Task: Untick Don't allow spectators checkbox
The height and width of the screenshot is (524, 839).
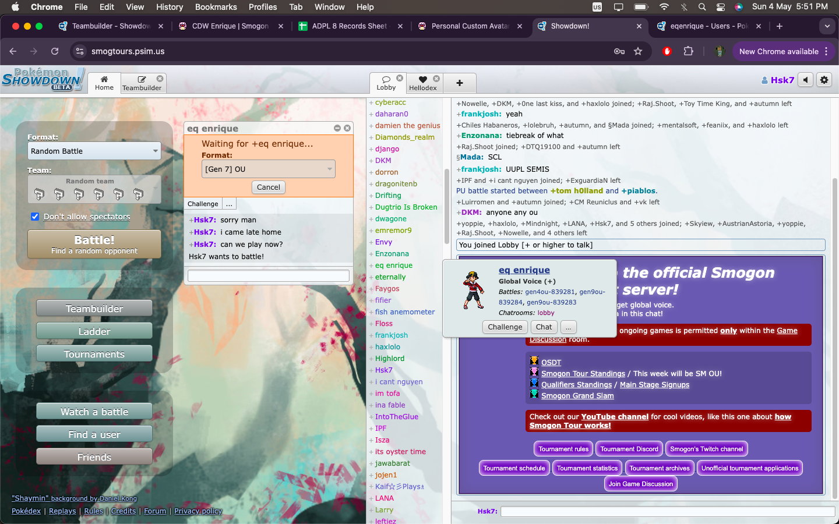Action: (x=35, y=217)
